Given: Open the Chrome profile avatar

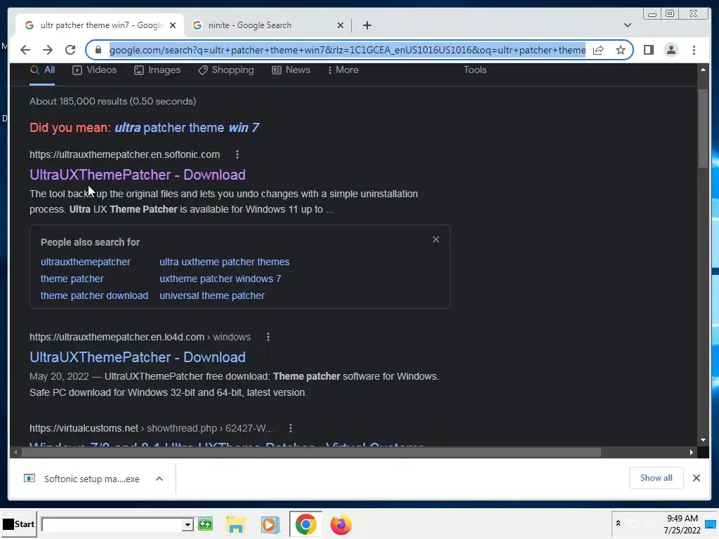Looking at the screenshot, I should 671,50.
